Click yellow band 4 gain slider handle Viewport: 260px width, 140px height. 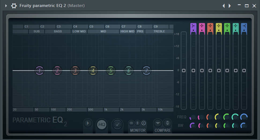click(x=219, y=71)
